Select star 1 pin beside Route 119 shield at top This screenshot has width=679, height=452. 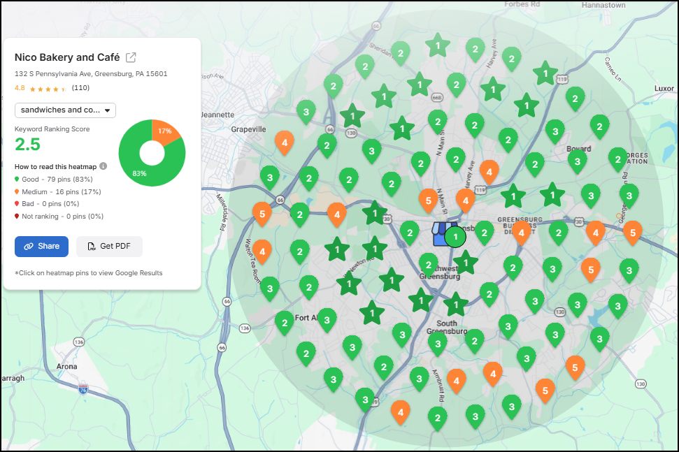pos(545,73)
